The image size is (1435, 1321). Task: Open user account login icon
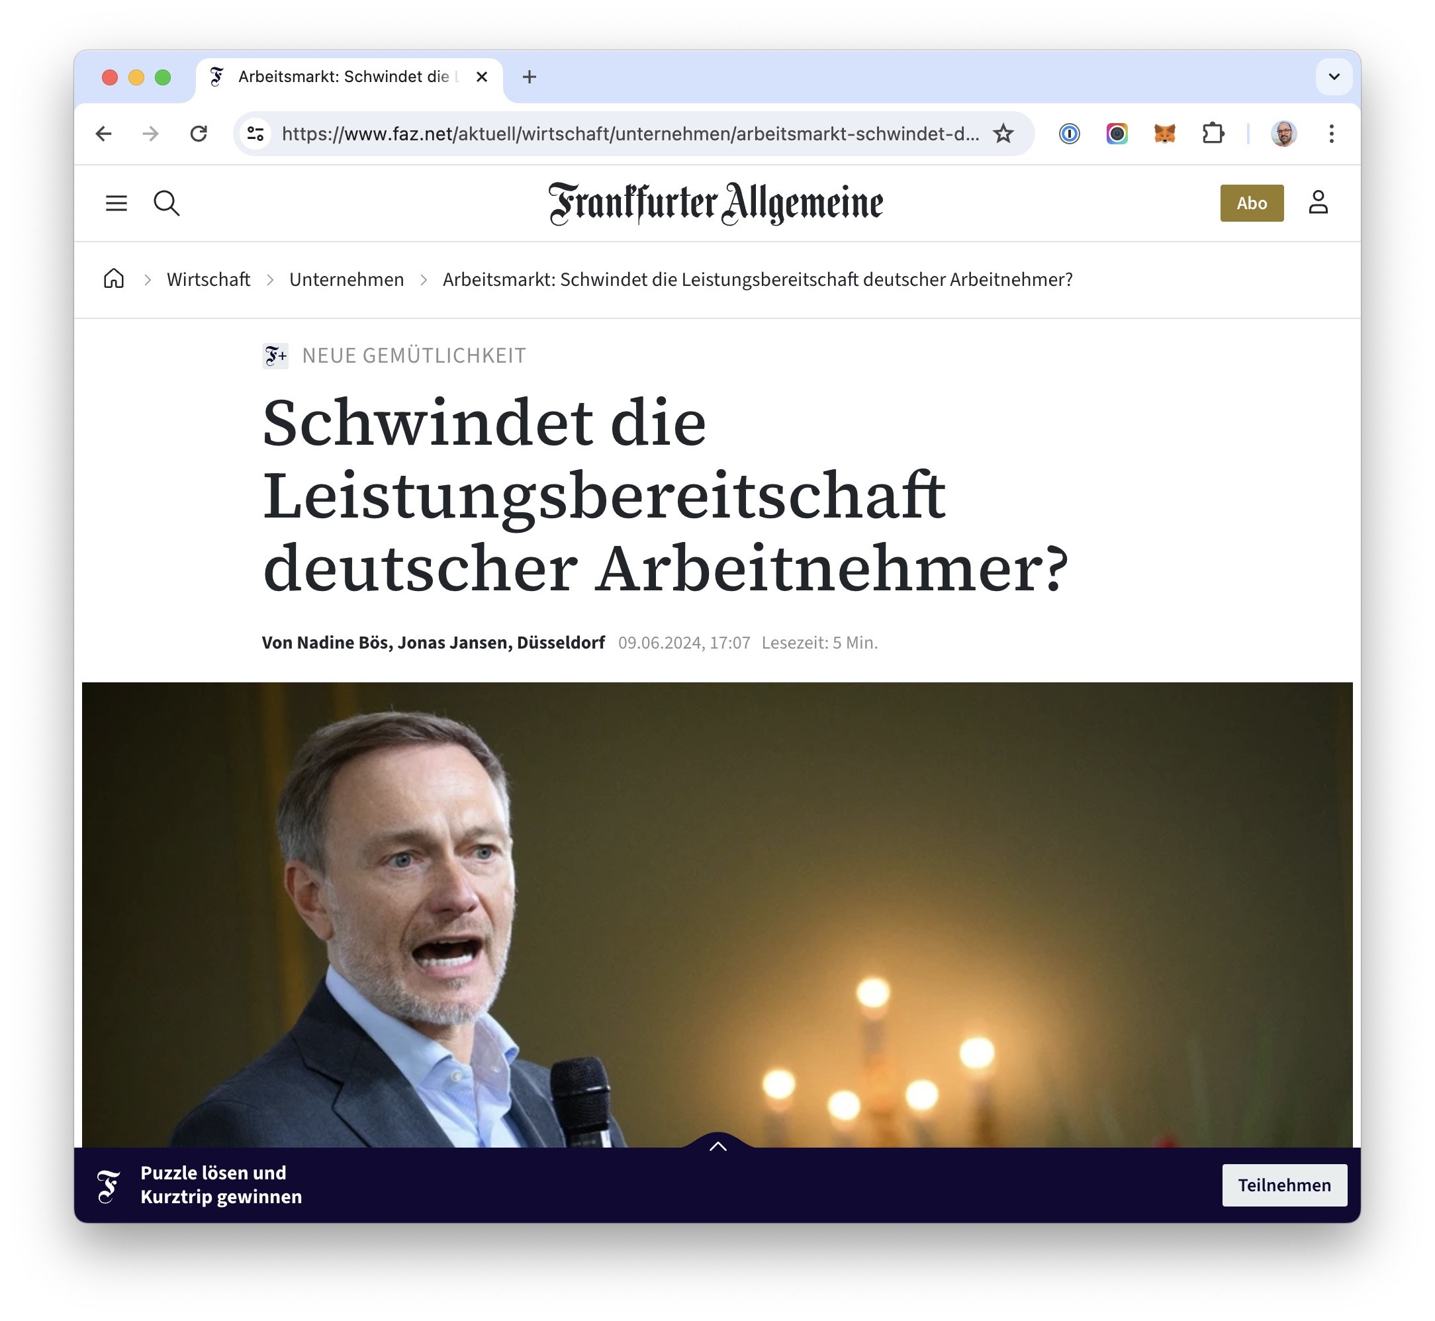[x=1318, y=203]
